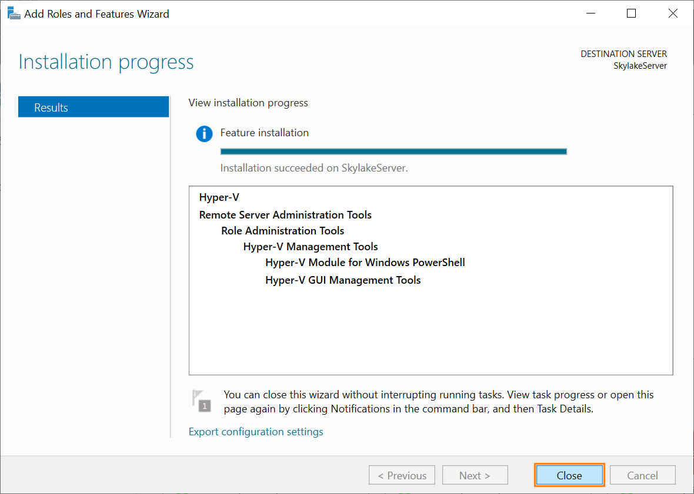Click the SkylakeServer destination server name

[x=640, y=66]
